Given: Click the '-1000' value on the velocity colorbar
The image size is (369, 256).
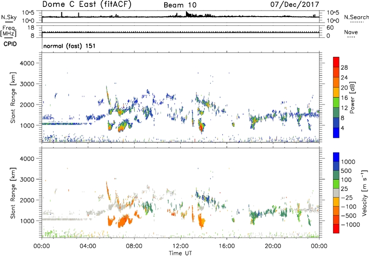Looking at the screenshot, I should (x=350, y=225).
